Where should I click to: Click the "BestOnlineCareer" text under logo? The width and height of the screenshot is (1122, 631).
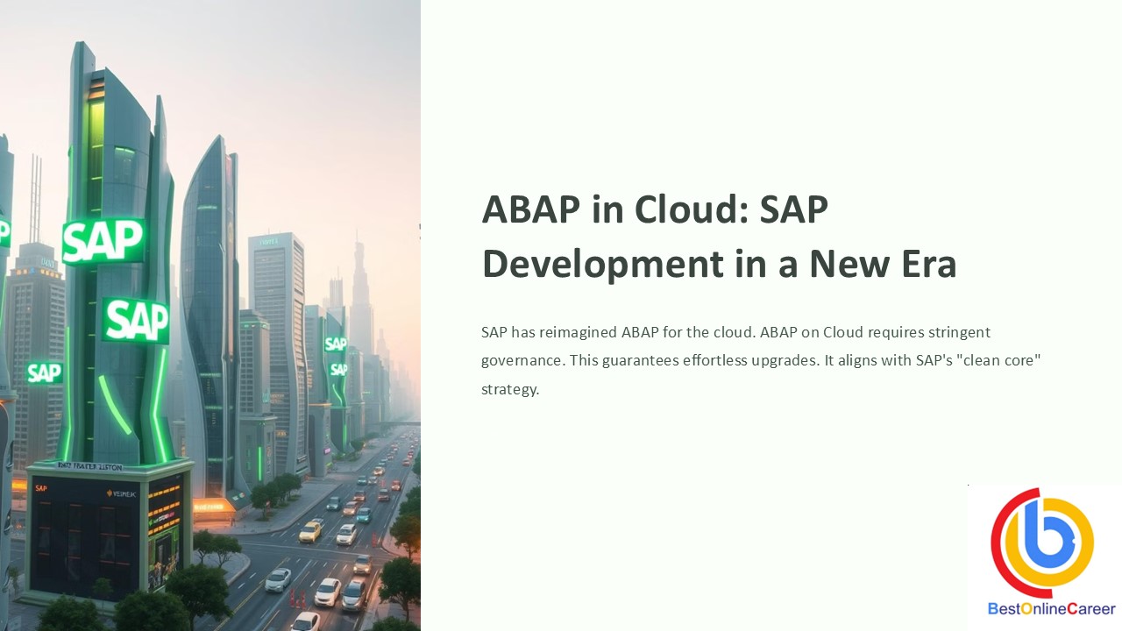tap(1051, 608)
